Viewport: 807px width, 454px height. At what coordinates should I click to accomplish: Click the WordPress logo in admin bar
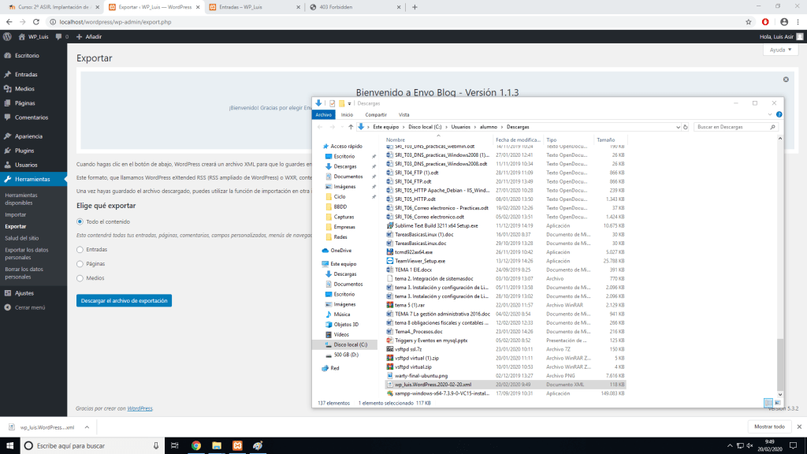click(x=8, y=36)
